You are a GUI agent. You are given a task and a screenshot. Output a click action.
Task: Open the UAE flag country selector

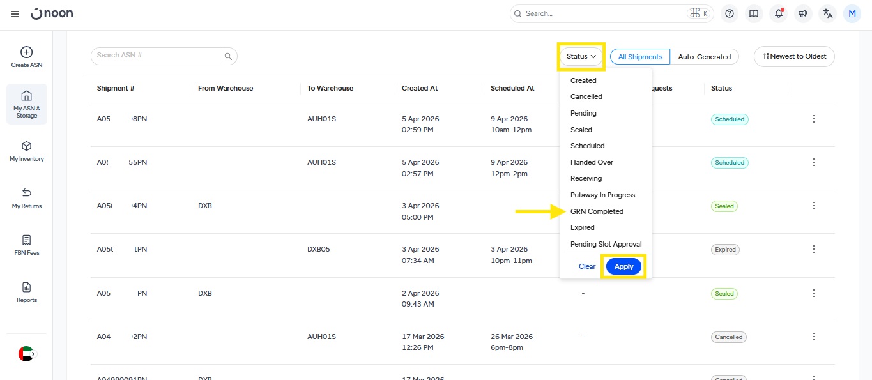click(26, 354)
